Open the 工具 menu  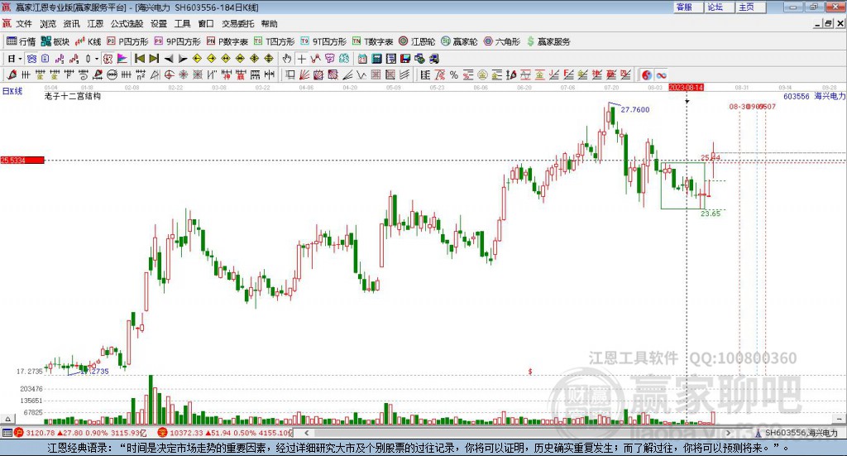(x=182, y=24)
